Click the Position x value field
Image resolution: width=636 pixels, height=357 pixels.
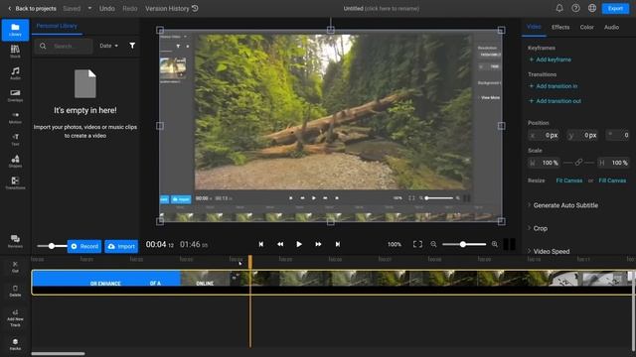[x=544, y=135]
